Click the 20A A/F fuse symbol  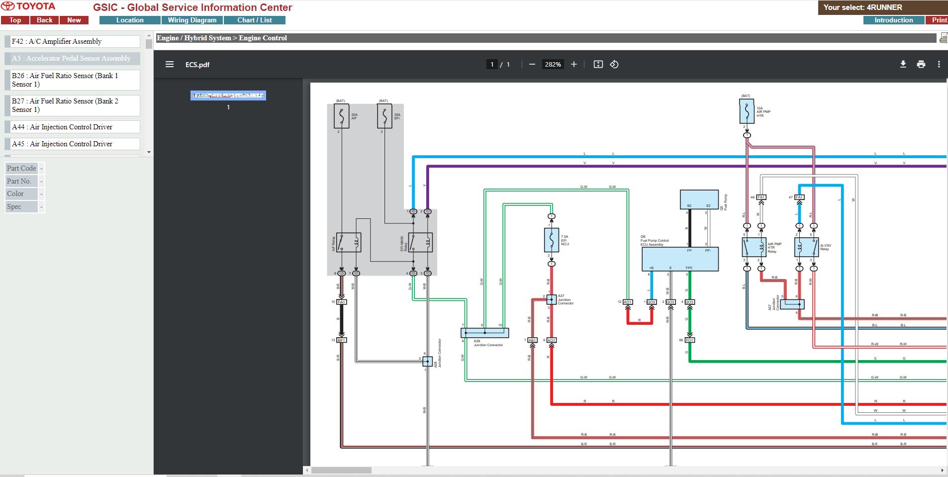tap(341, 116)
